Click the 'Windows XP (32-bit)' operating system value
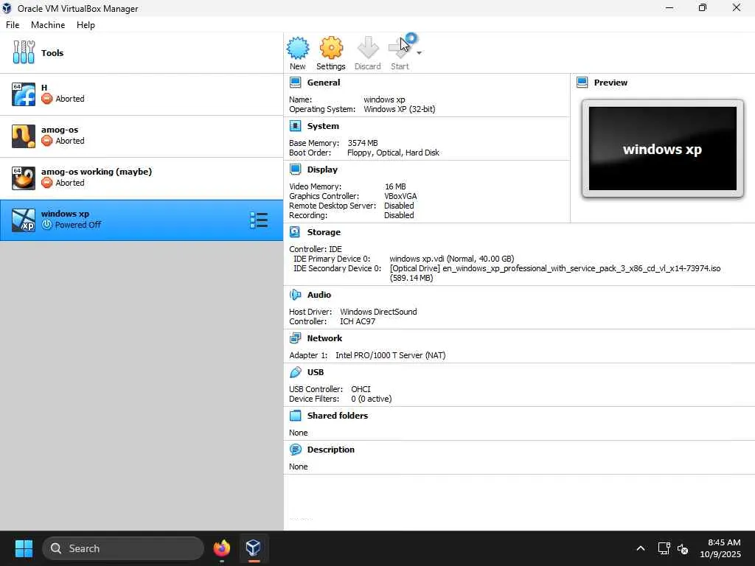Screen dimensions: 755x566 pos(399,109)
